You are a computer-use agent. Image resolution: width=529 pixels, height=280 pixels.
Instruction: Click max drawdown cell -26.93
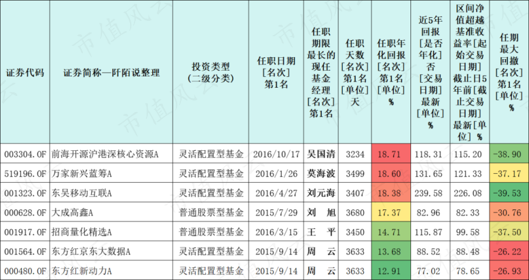(x=509, y=270)
